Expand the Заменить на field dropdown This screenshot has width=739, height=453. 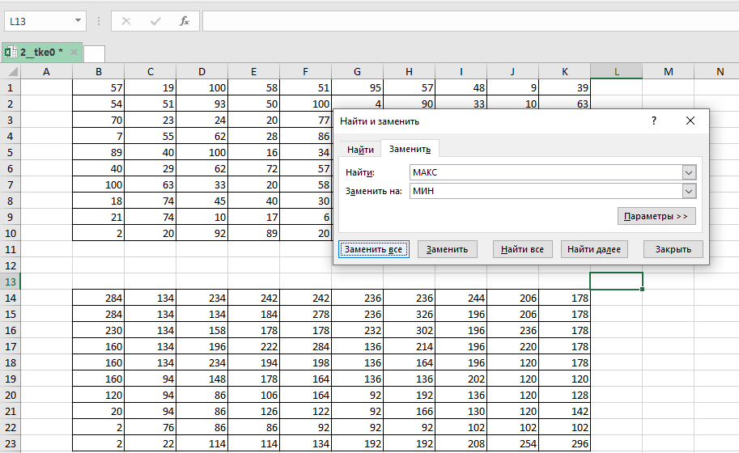689,191
